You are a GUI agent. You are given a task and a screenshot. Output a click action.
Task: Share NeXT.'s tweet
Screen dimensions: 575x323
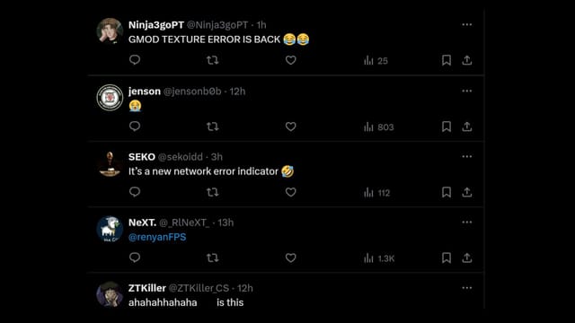click(467, 258)
